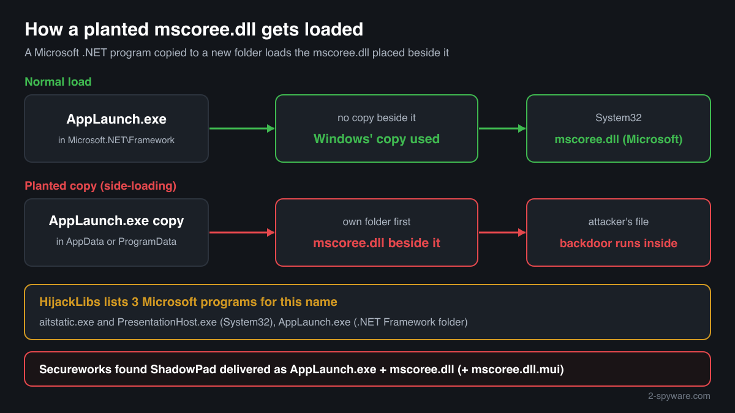
Task: Click the amber "HijackLibs lists 3 Microsoft programs" heading
Action: pos(188,302)
